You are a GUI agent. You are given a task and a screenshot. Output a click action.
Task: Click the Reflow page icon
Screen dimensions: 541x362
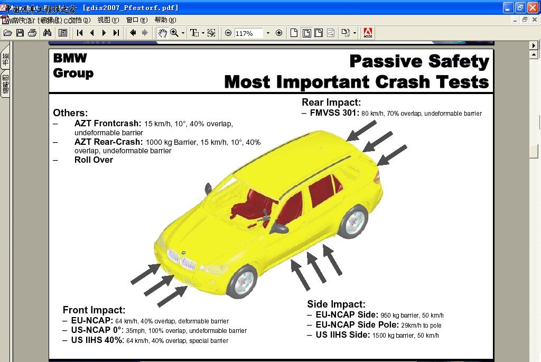point(331,33)
